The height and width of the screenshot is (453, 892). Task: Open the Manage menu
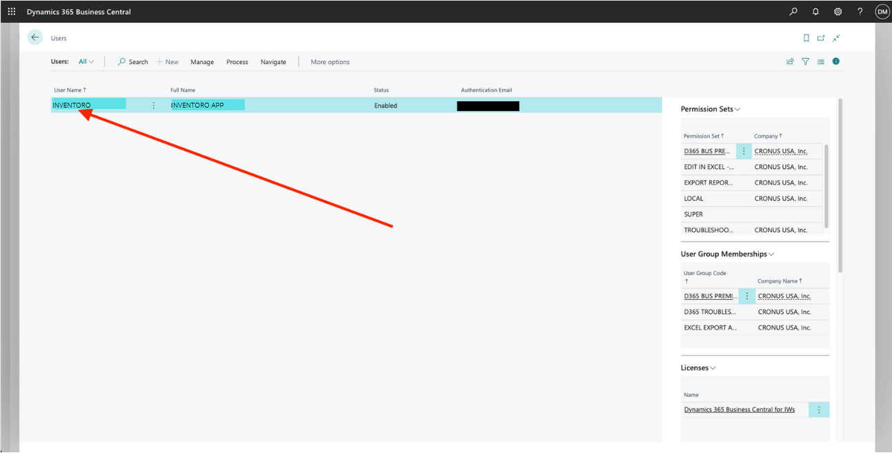pyautogui.click(x=202, y=62)
